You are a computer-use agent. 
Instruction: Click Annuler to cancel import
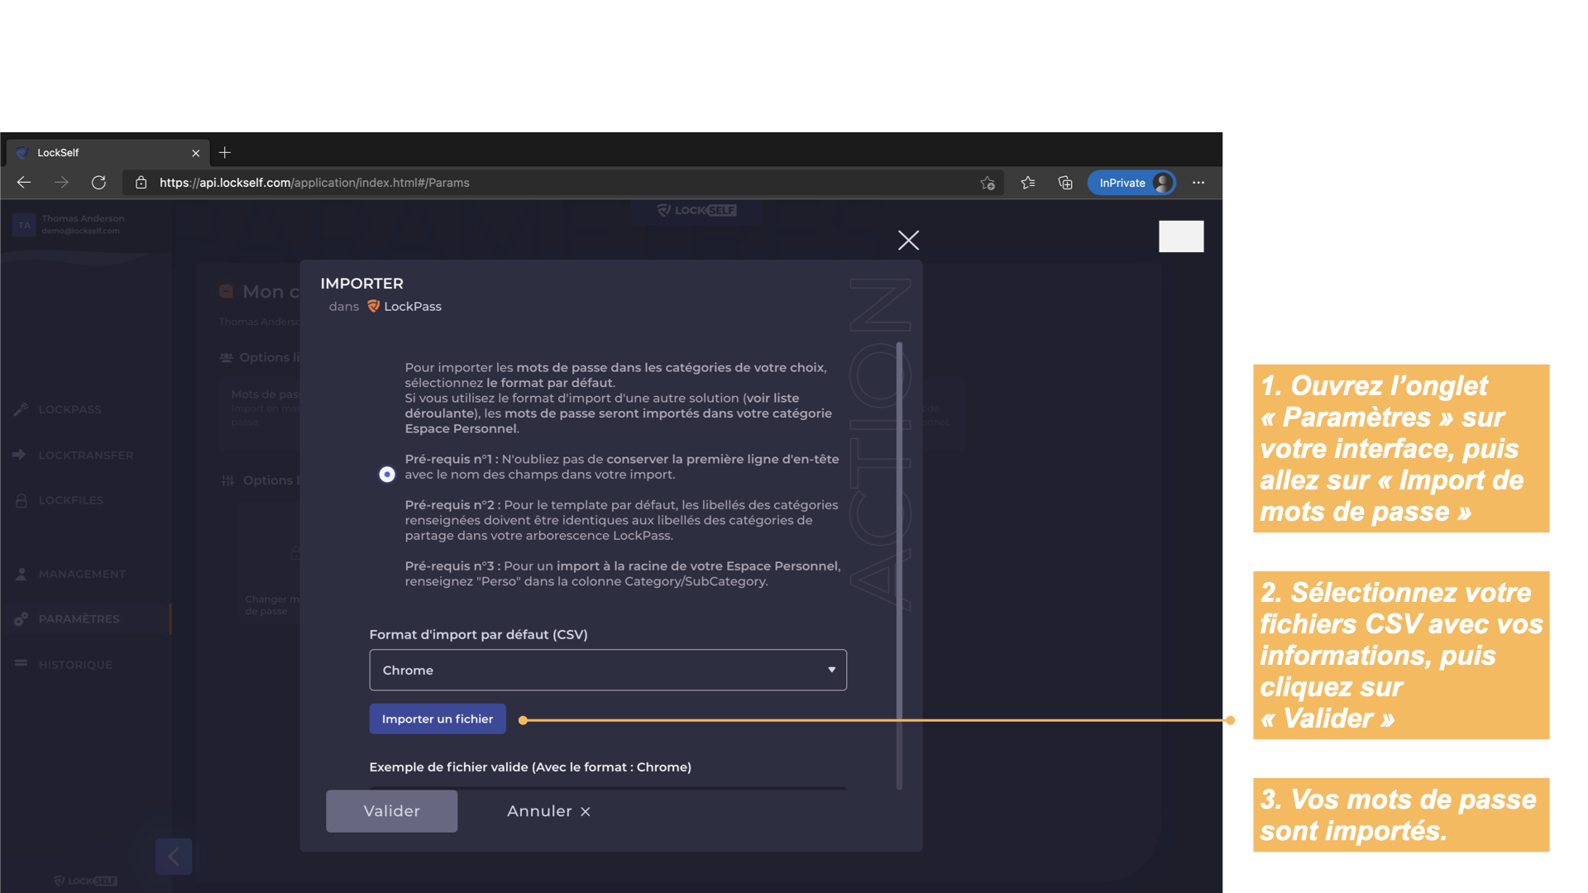pos(548,811)
